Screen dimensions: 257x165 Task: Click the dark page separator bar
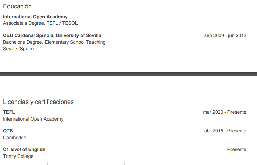tap(128, 74)
